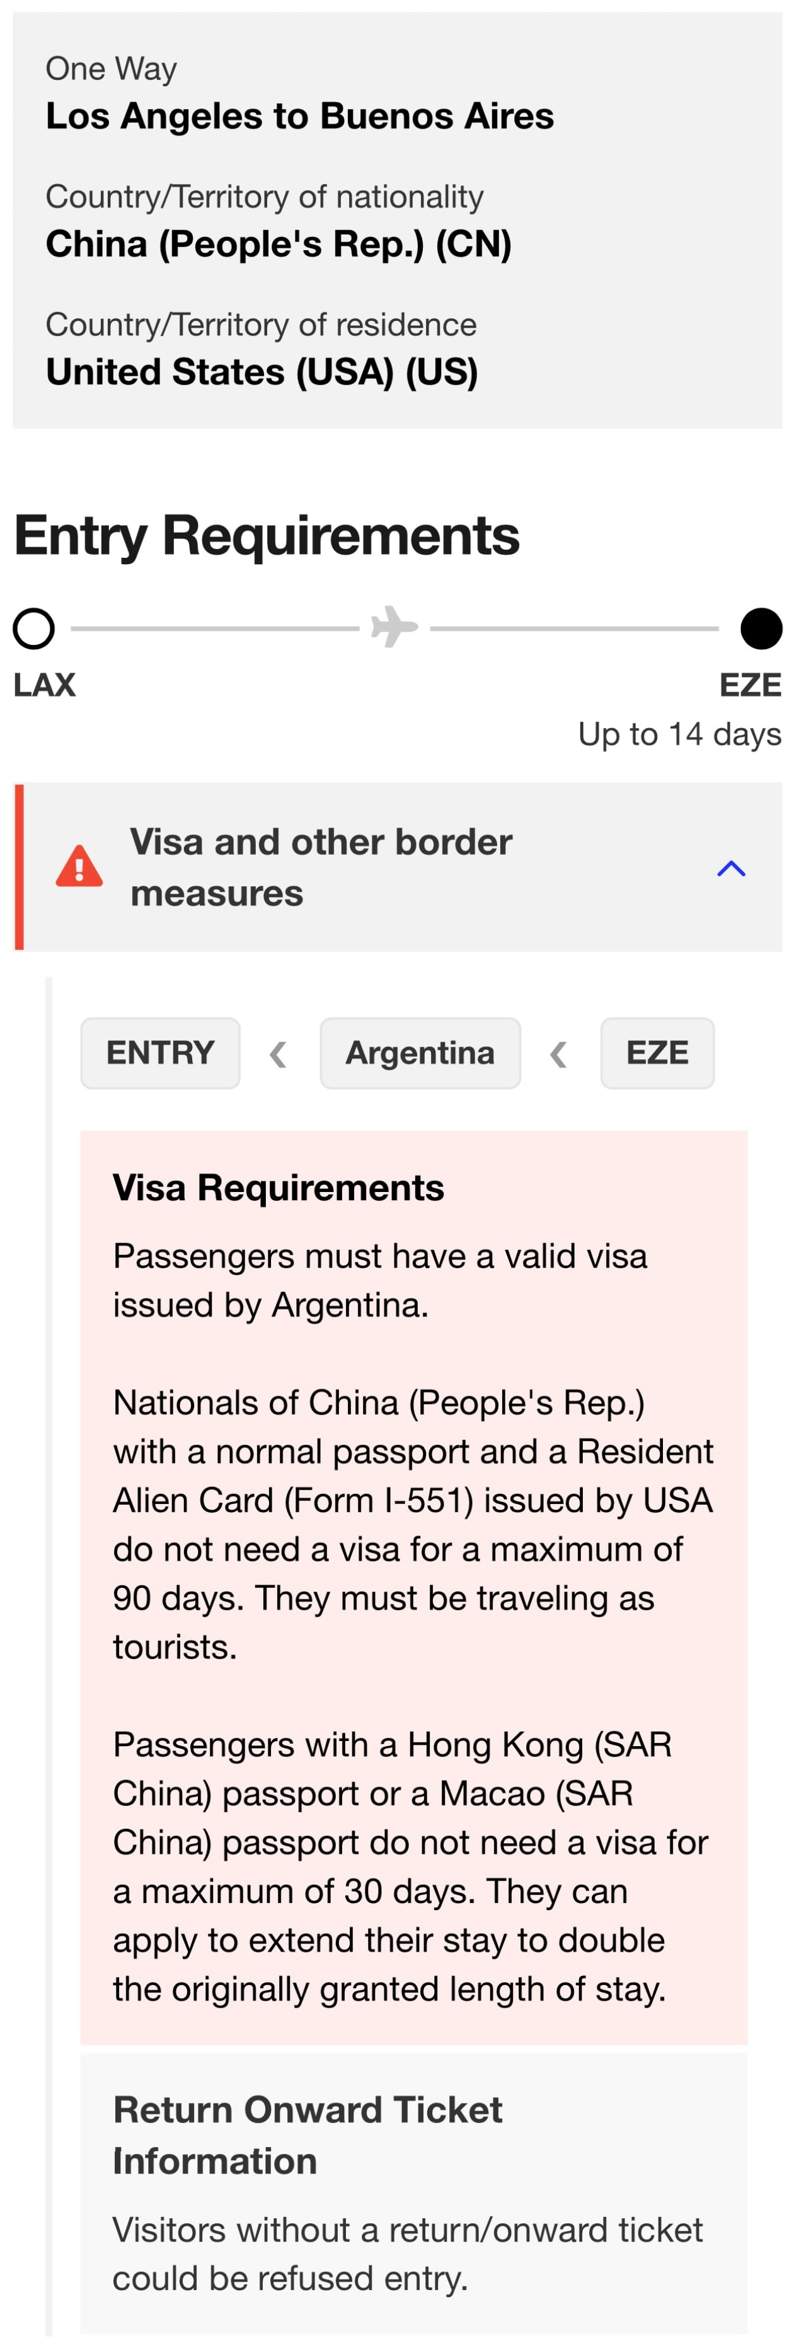Screen dimensions: 799x2350
Task: Click the airplane icon on the route line
Action: (394, 628)
